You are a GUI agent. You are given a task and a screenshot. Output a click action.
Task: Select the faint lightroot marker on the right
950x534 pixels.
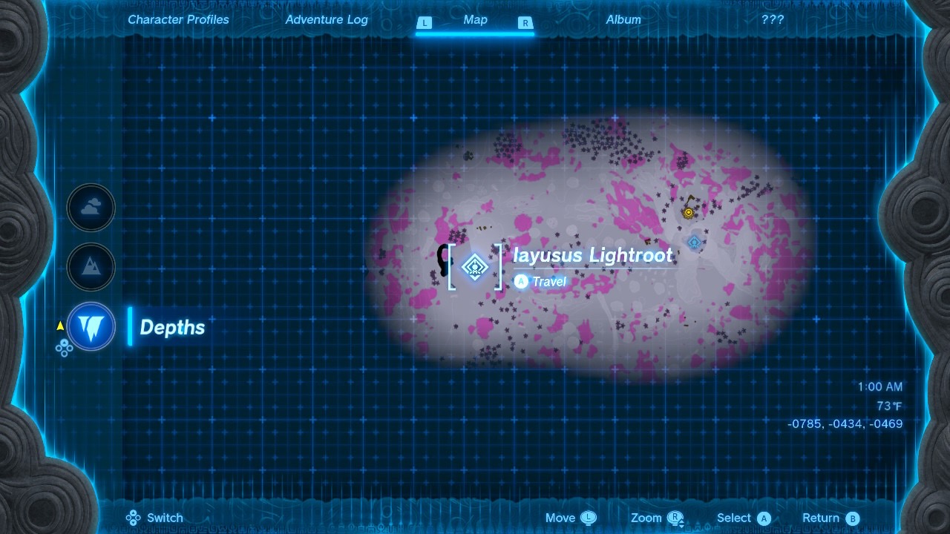click(x=694, y=242)
